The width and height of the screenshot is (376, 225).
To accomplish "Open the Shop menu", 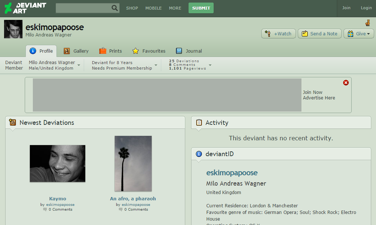I will pos(132,8).
